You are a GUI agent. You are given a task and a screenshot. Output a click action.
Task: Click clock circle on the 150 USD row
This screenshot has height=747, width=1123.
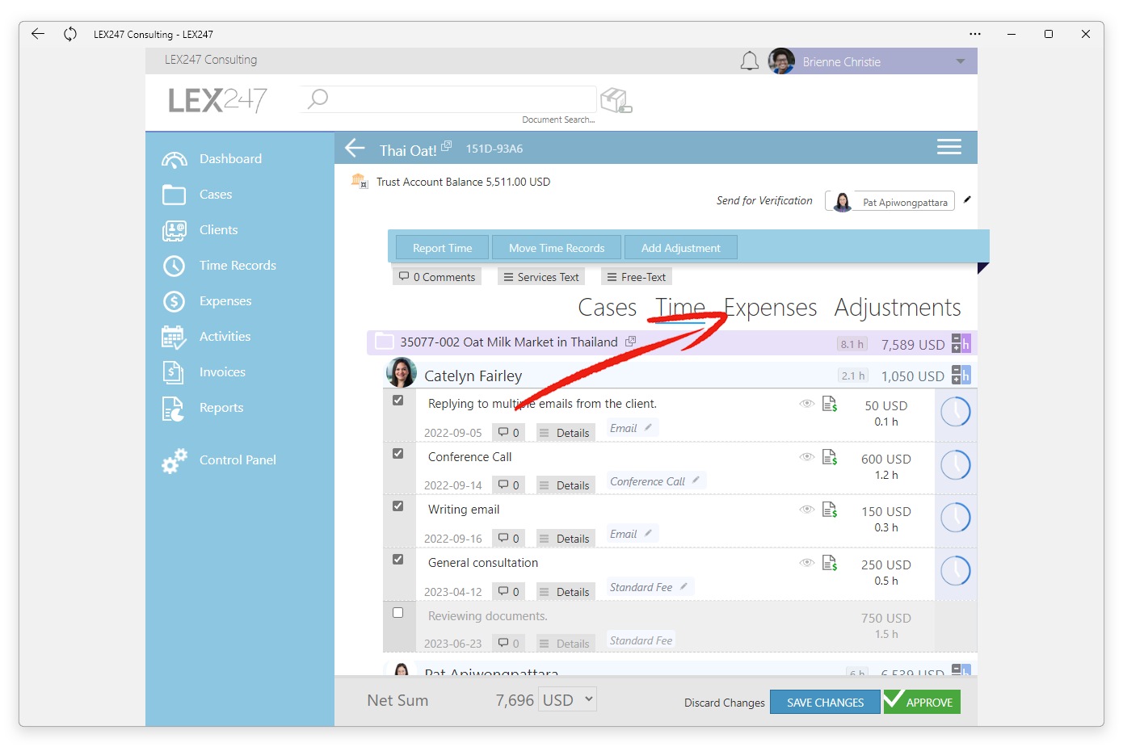point(956,518)
